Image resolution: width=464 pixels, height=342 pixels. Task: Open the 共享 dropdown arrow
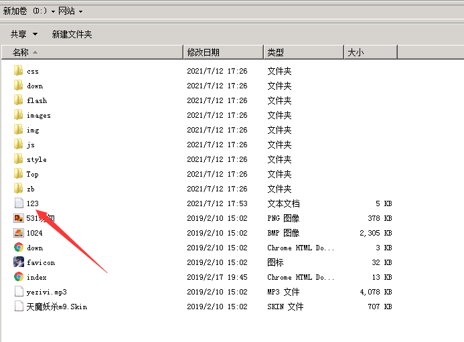[35, 34]
